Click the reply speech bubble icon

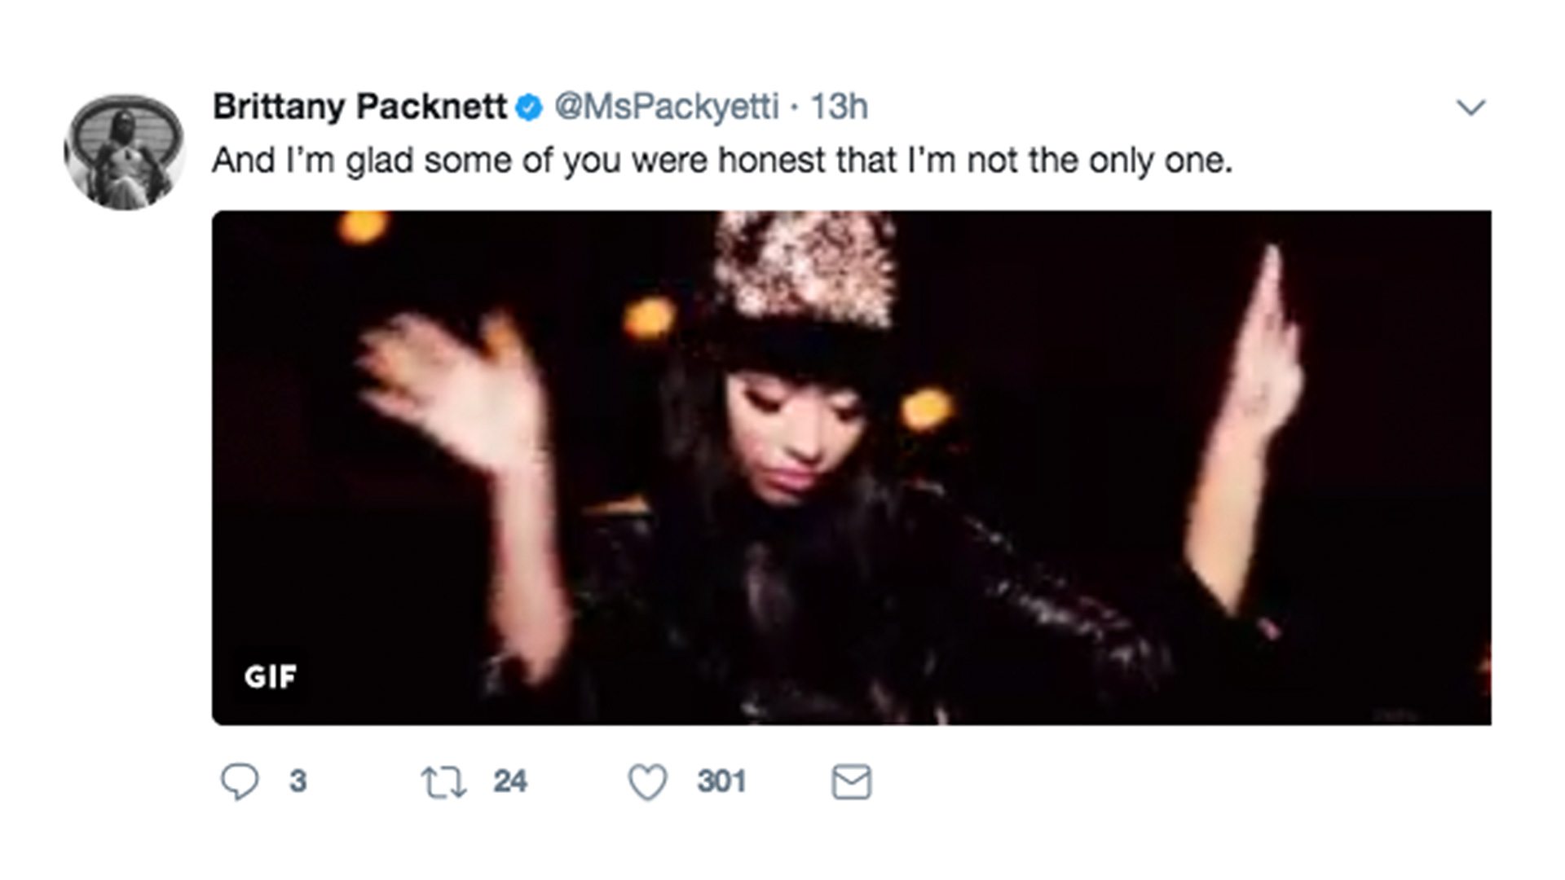coord(240,782)
